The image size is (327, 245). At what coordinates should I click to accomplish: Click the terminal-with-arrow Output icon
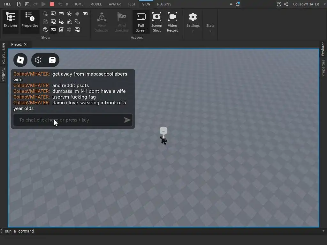(x=53, y=14)
